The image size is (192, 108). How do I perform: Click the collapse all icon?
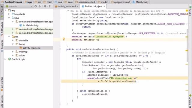click(40, 6)
